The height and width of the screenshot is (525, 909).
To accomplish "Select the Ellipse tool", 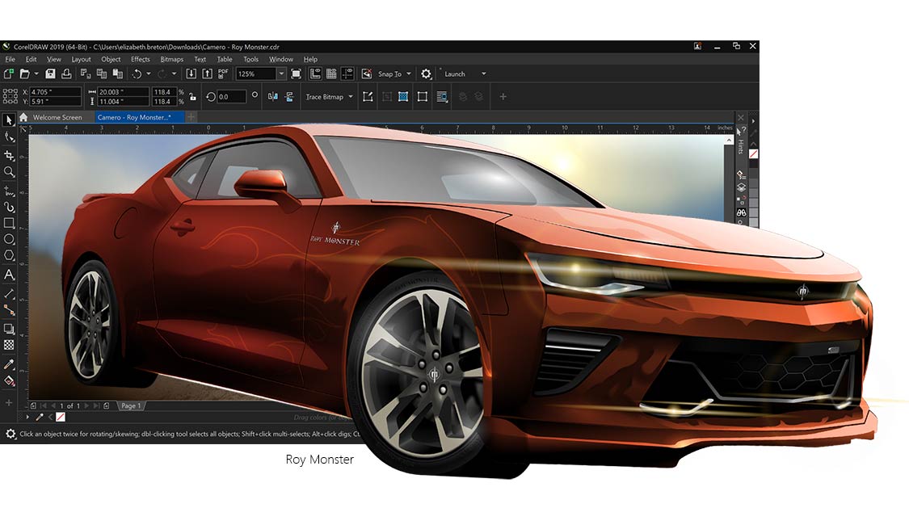I will pos(9,239).
